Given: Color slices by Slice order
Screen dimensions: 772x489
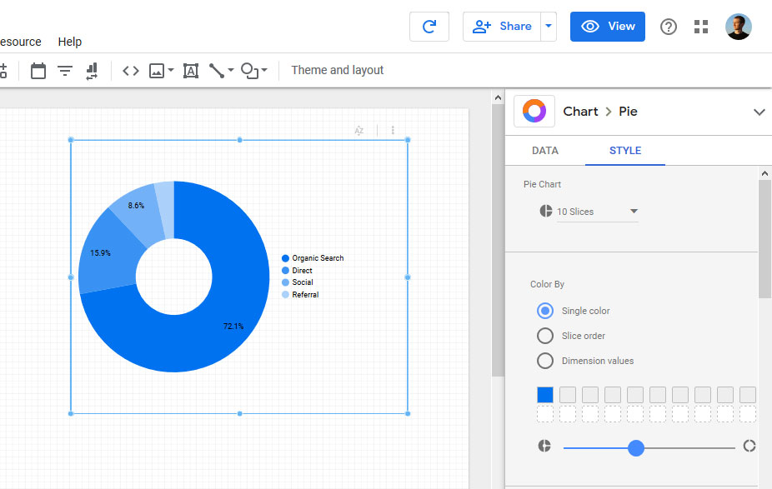Looking at the screenshot, I should [544, 336].
